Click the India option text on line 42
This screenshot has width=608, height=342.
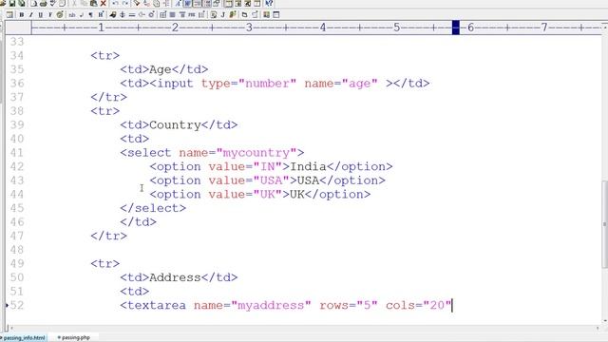(308, 167)
